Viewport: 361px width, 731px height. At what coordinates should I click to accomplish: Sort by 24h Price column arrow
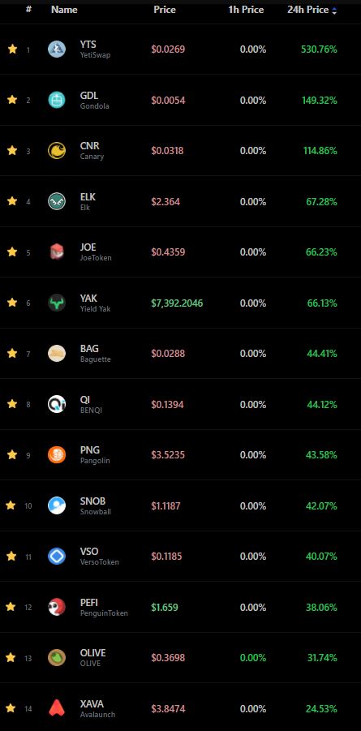(x=334, y=11)
